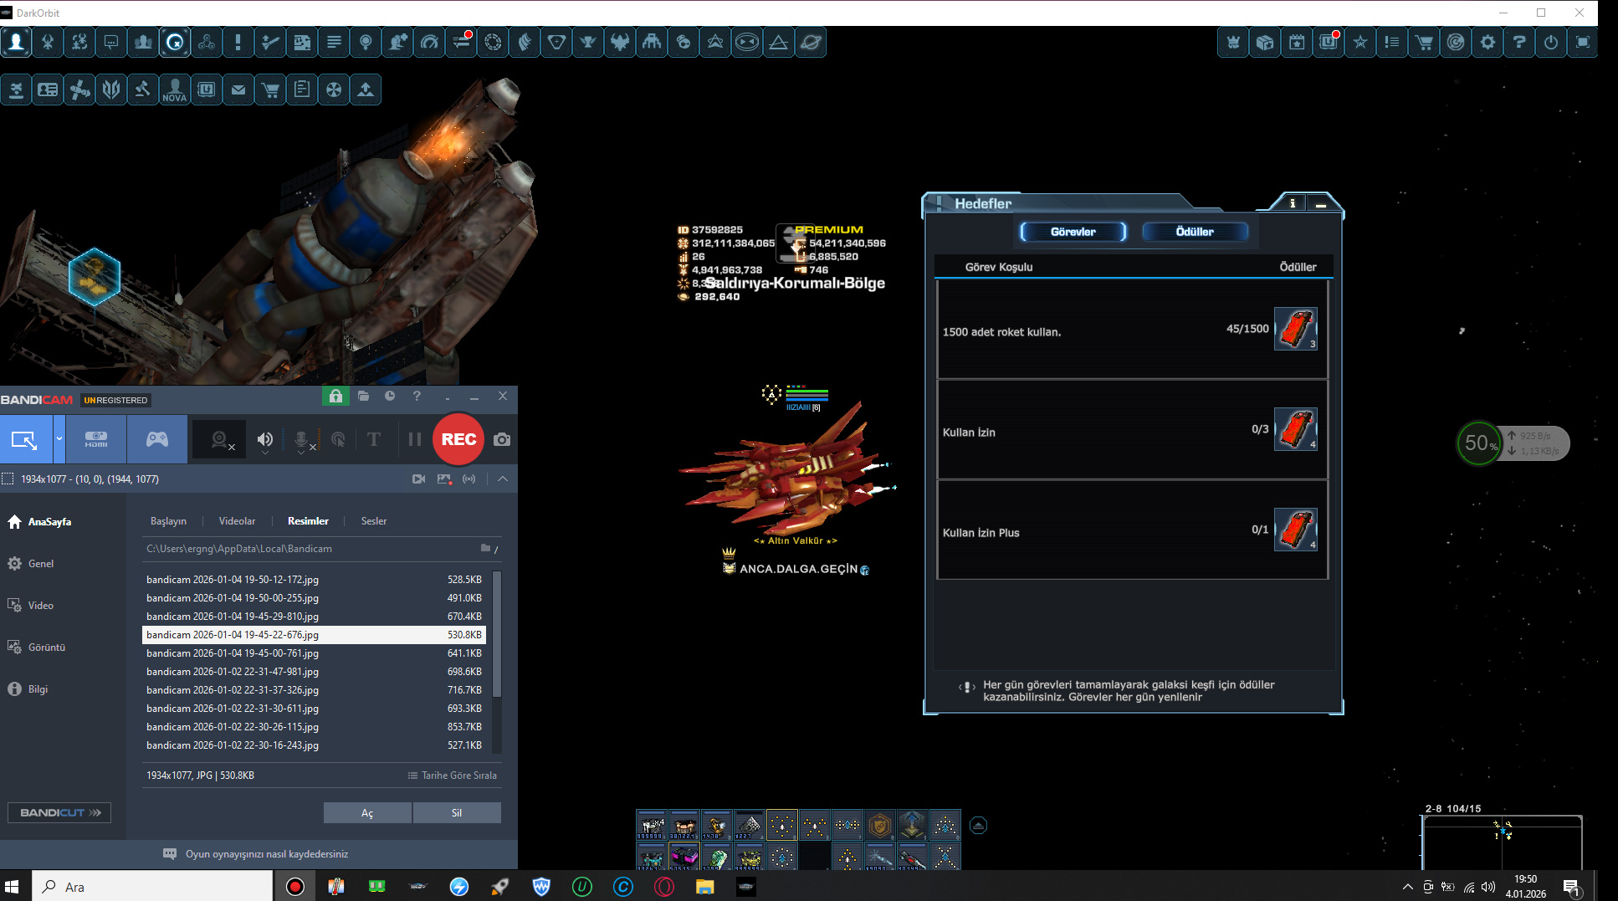Open File Explorer from the taskbar

click(x=705, y=887)
